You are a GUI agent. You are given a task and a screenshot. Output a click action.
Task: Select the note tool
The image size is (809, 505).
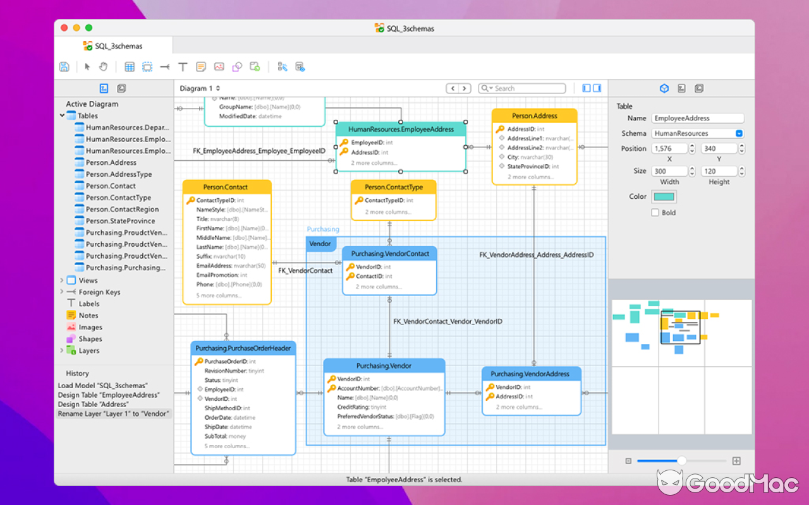pyautogui.click(x=201, y=66)
